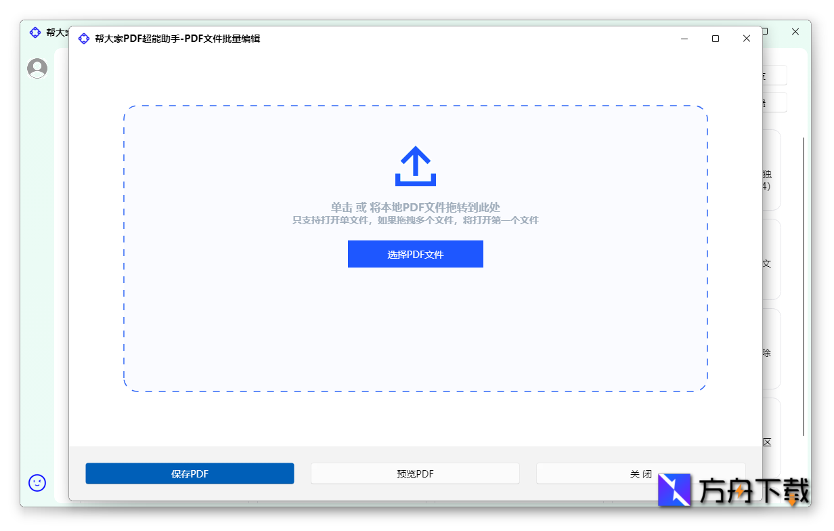Maximize the PDF批量编辑 dialog
Screen dimensions: 834x531
click(715, 39)
